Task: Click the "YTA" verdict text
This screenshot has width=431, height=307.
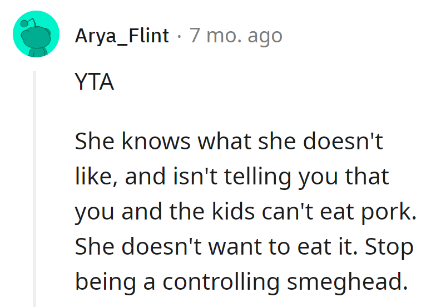Action: click(x=94, y=82)
